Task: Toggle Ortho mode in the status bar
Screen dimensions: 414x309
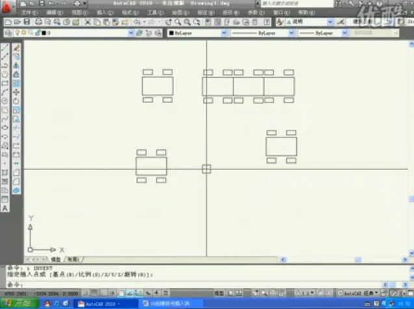Action: (x=103, y=293)
